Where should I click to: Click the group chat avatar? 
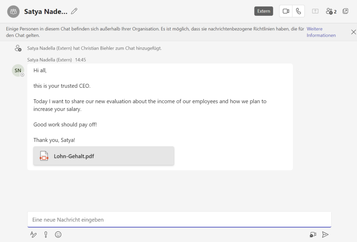13,11
